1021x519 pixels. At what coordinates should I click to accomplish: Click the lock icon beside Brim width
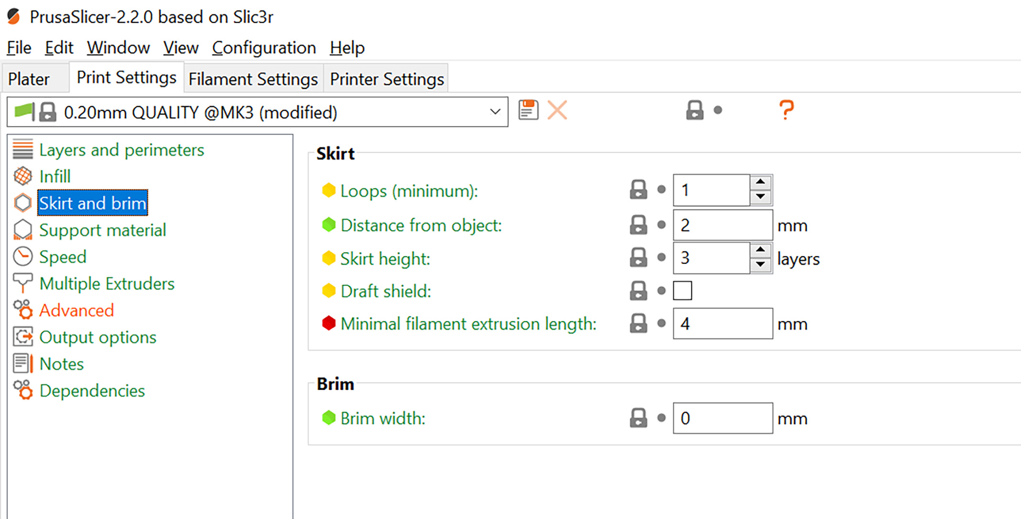638,418
